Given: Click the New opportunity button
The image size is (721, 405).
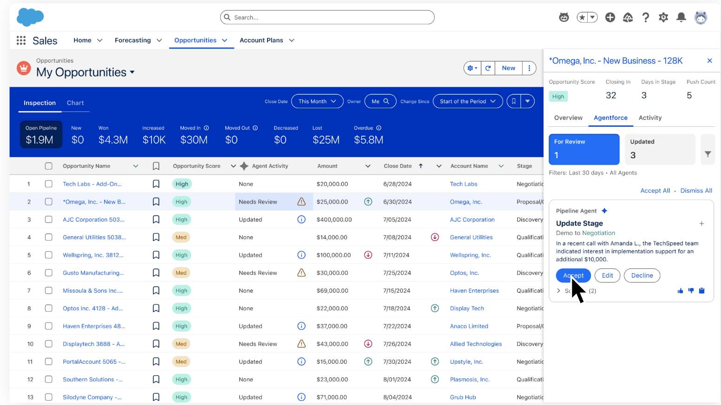Looking at the screenshot, I should click(x=508, y=68).
